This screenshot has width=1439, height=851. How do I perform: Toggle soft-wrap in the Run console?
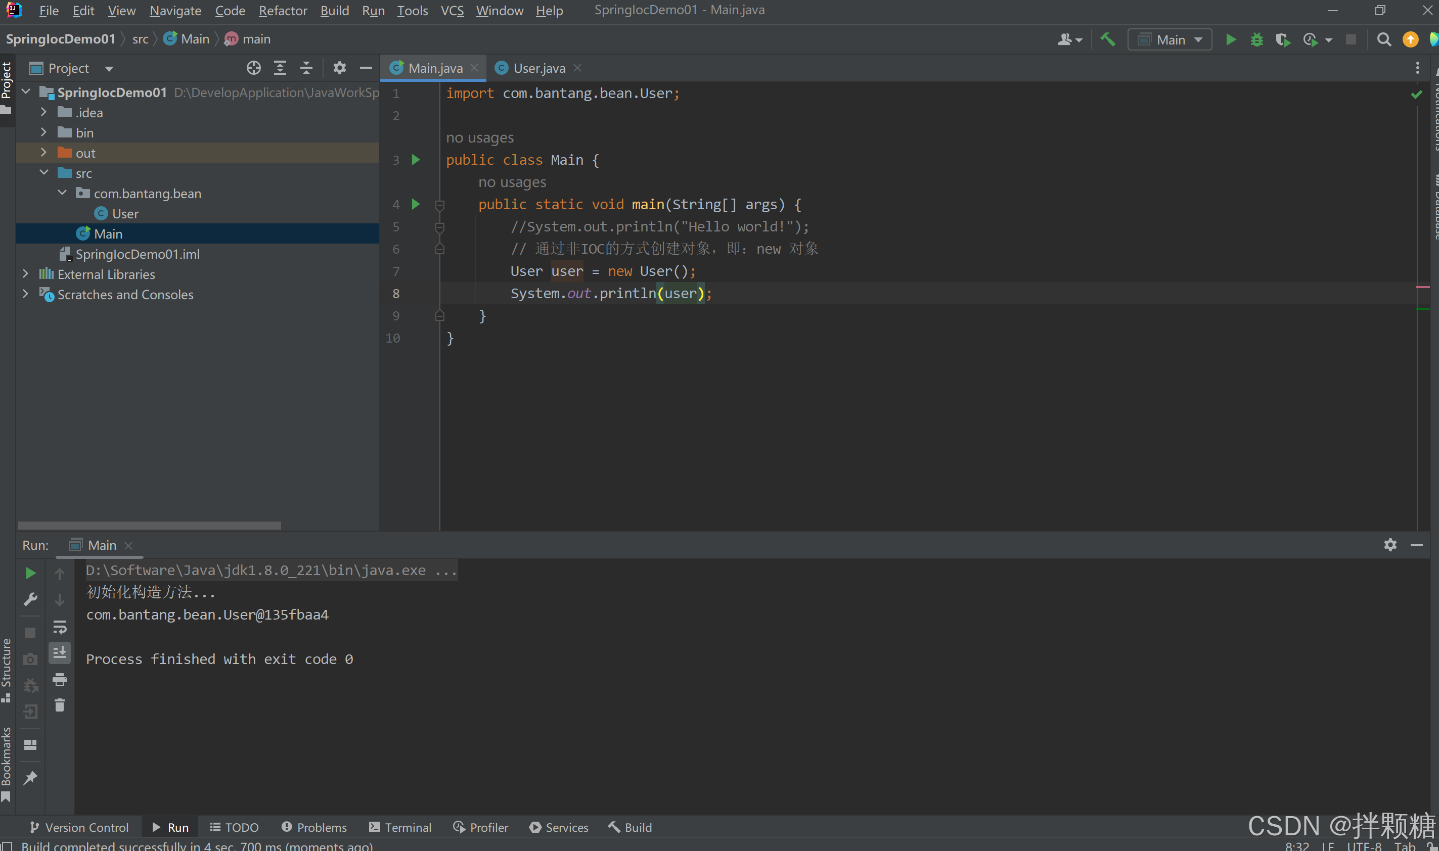tap(60, 627)
